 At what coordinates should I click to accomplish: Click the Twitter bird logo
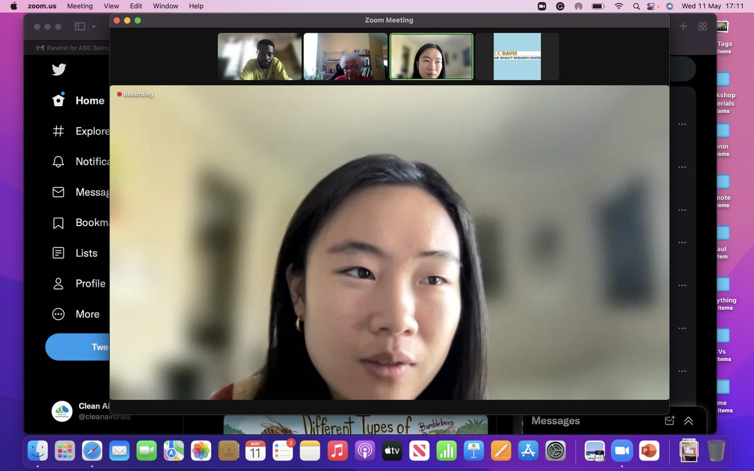pyautogui.click(x=59, y=70)
